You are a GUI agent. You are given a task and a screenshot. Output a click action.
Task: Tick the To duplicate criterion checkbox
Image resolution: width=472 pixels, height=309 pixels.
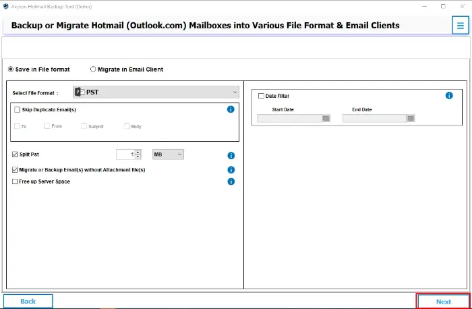(17, 126)
